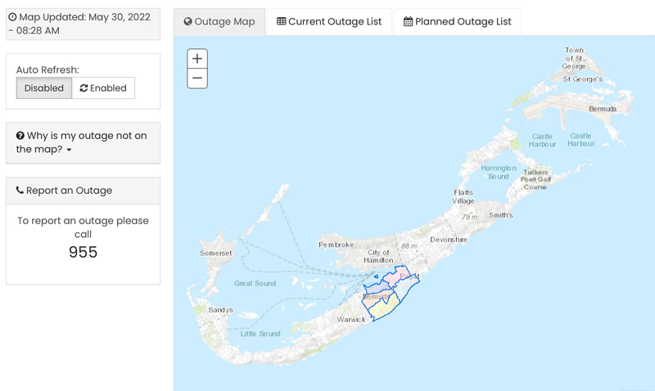The width and height of the screenshot is (655, 391).
Task: Click the table icon on Current Outage List
Action: [281, 22]
